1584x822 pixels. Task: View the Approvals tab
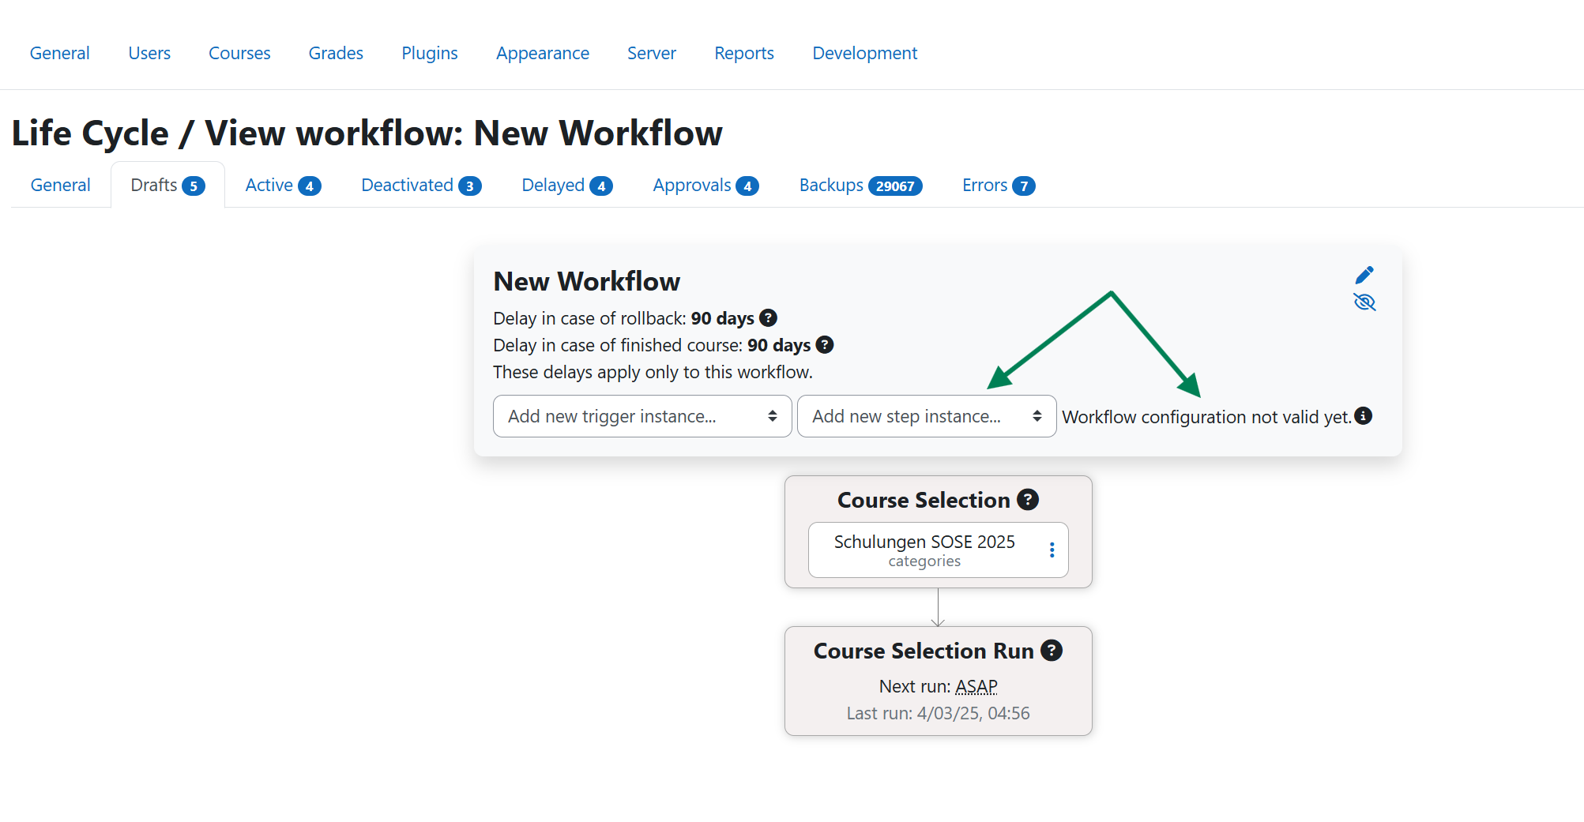[705, 186]
